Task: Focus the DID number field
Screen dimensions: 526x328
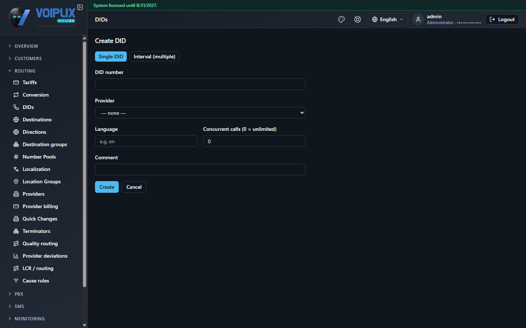Action: [x=200, y=84]
